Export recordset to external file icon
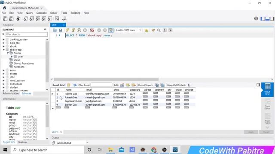 click(x=157, y=85)
